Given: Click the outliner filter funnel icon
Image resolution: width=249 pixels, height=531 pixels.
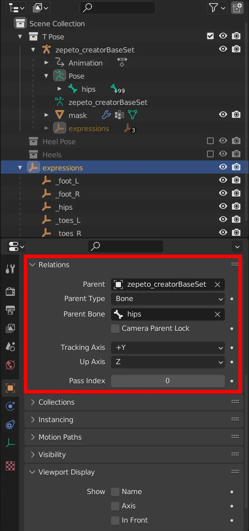Looking at the screenshot, I should (x=213, y=8).
